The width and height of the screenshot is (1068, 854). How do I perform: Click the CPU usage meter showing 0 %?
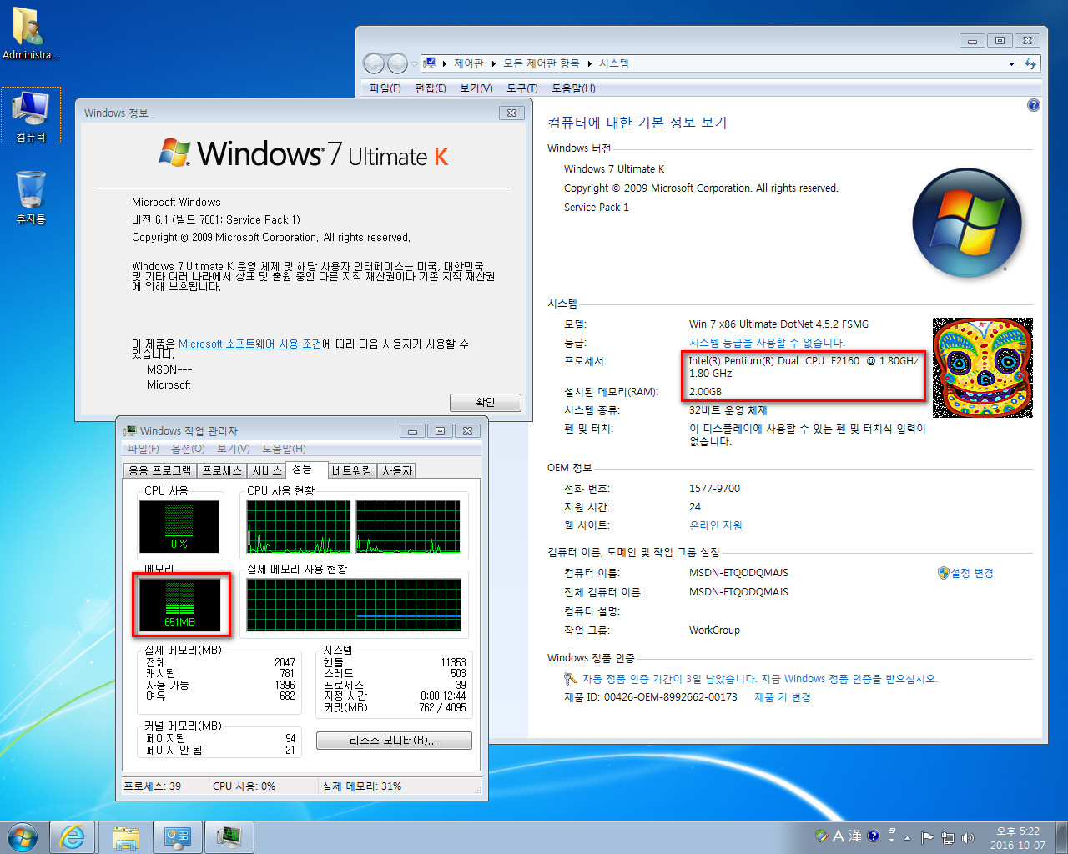tap(179, 526)
